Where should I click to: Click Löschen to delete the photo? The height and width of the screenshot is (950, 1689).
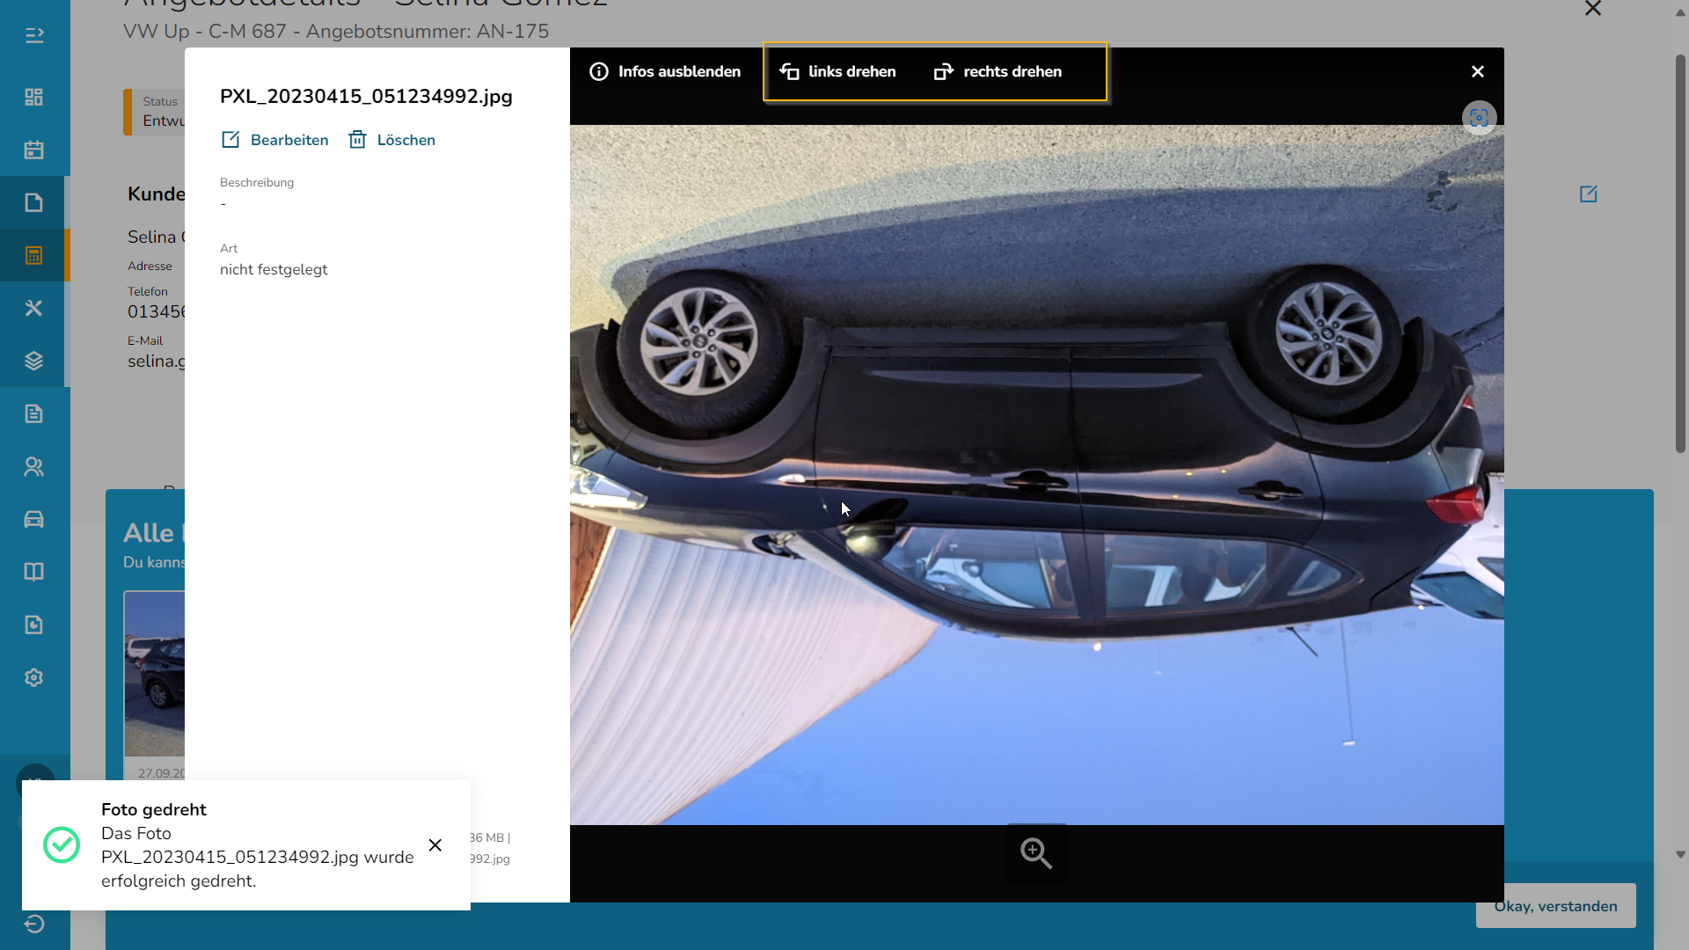[x=391, y=140]
